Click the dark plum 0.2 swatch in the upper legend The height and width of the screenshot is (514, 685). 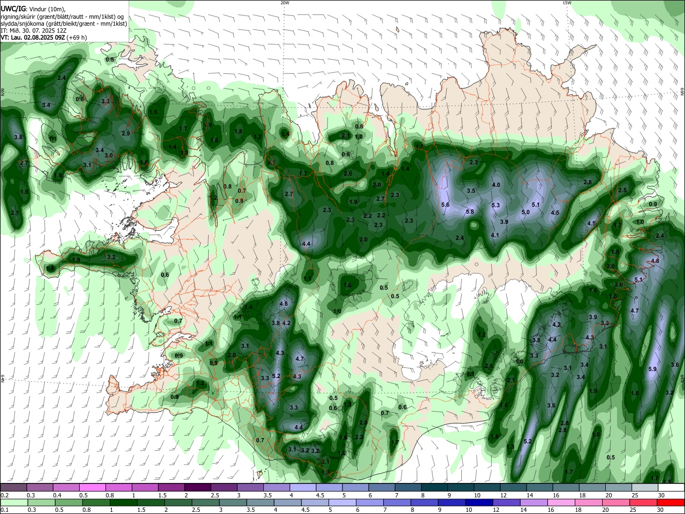tap(14, 488)
